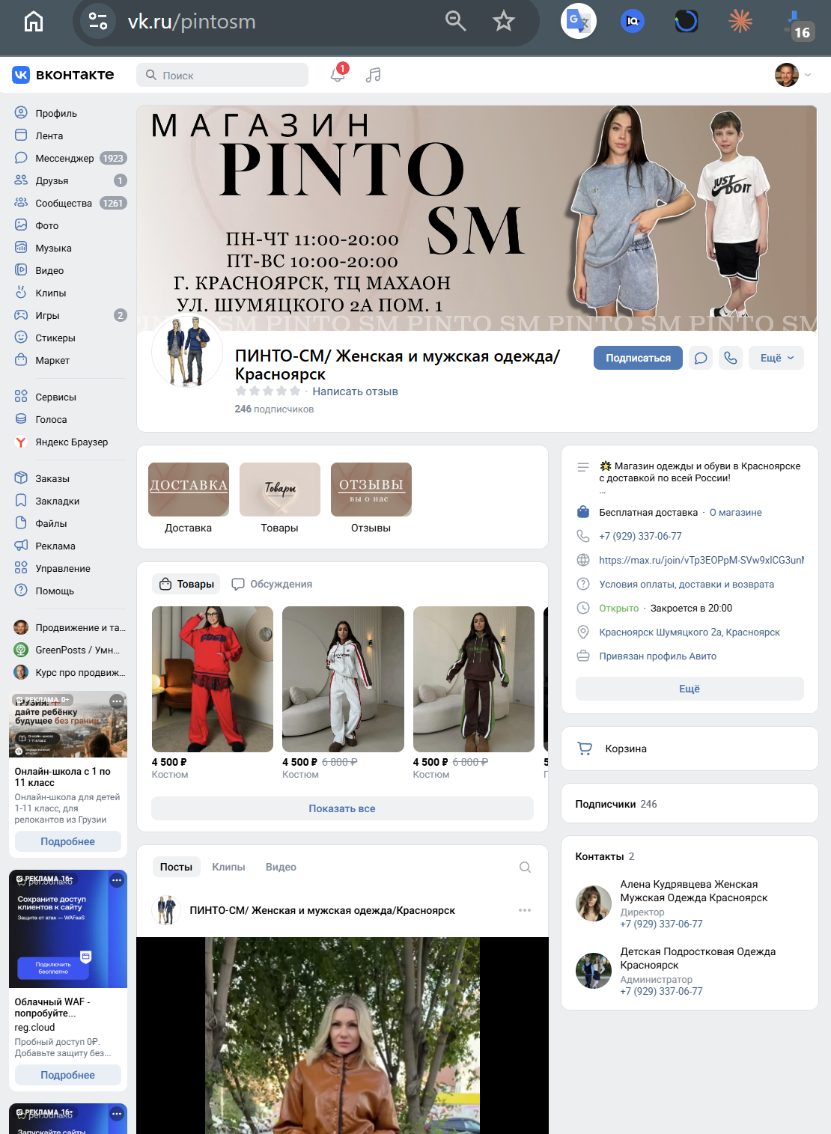Click the Стикеры sidebar icon
Screen dimensions: 831x1134
click(21, 338)
